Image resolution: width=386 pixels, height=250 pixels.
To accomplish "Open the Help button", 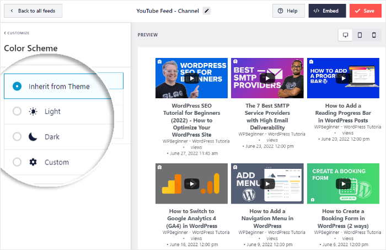I will tap(288, 11).
